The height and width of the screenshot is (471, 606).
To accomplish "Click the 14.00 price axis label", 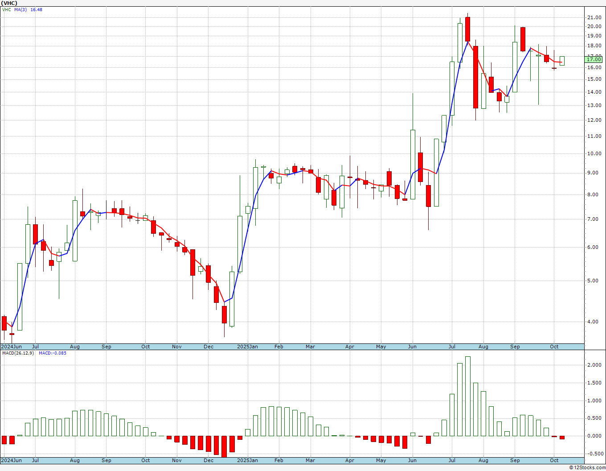I will click(x=594, y=92).
